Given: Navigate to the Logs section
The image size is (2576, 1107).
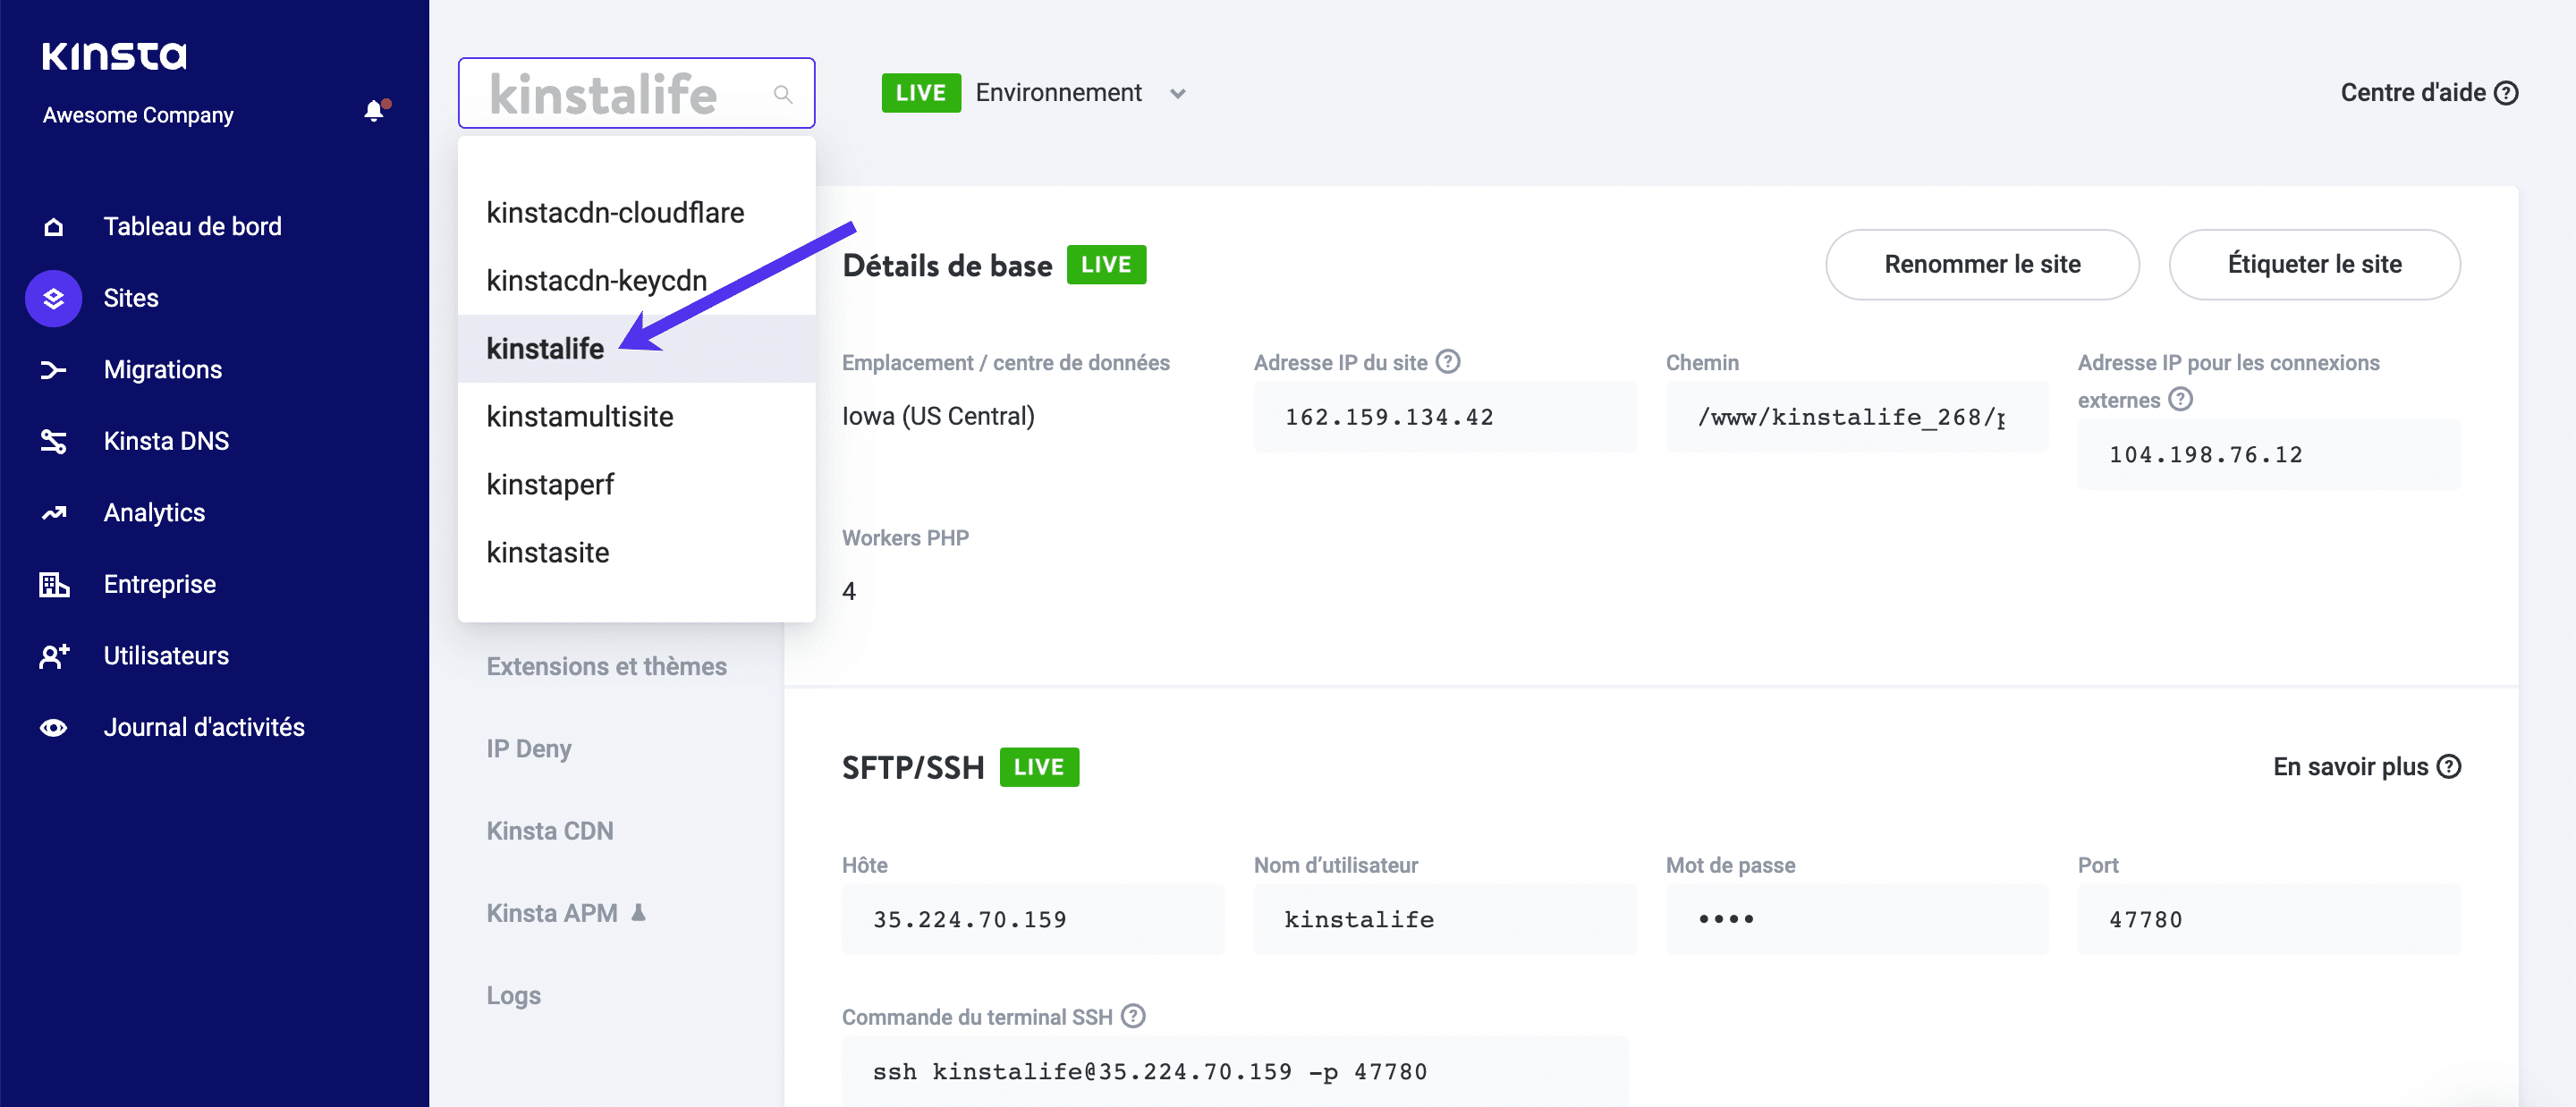Looking at the screenshot, I should click(x=513, y=995).
